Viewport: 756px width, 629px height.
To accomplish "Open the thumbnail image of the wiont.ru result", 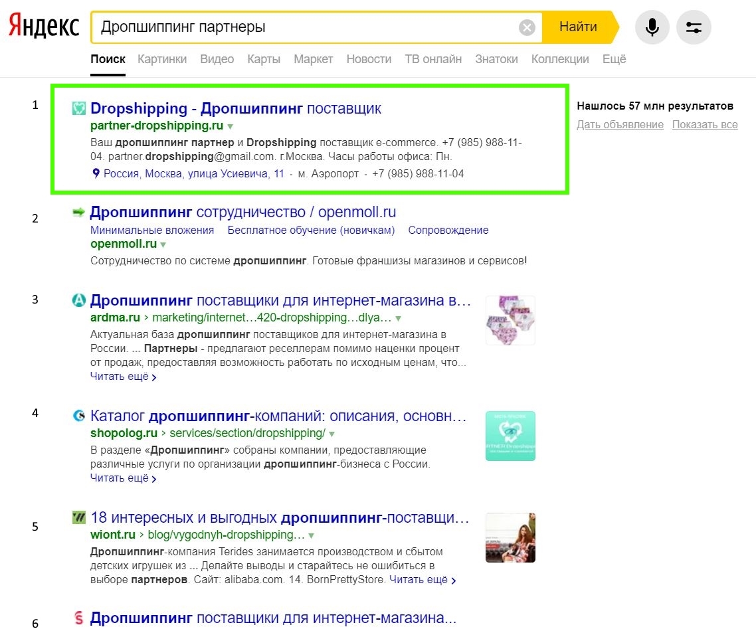I will (510, 537).
